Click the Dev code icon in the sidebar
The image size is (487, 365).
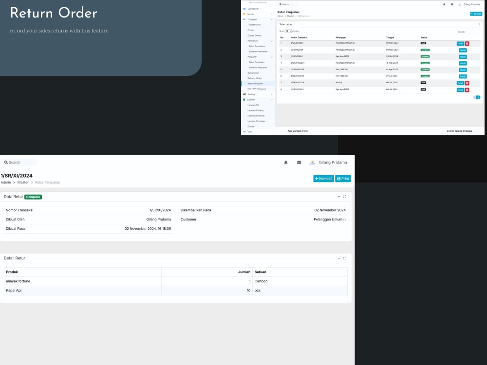[244, 131]
